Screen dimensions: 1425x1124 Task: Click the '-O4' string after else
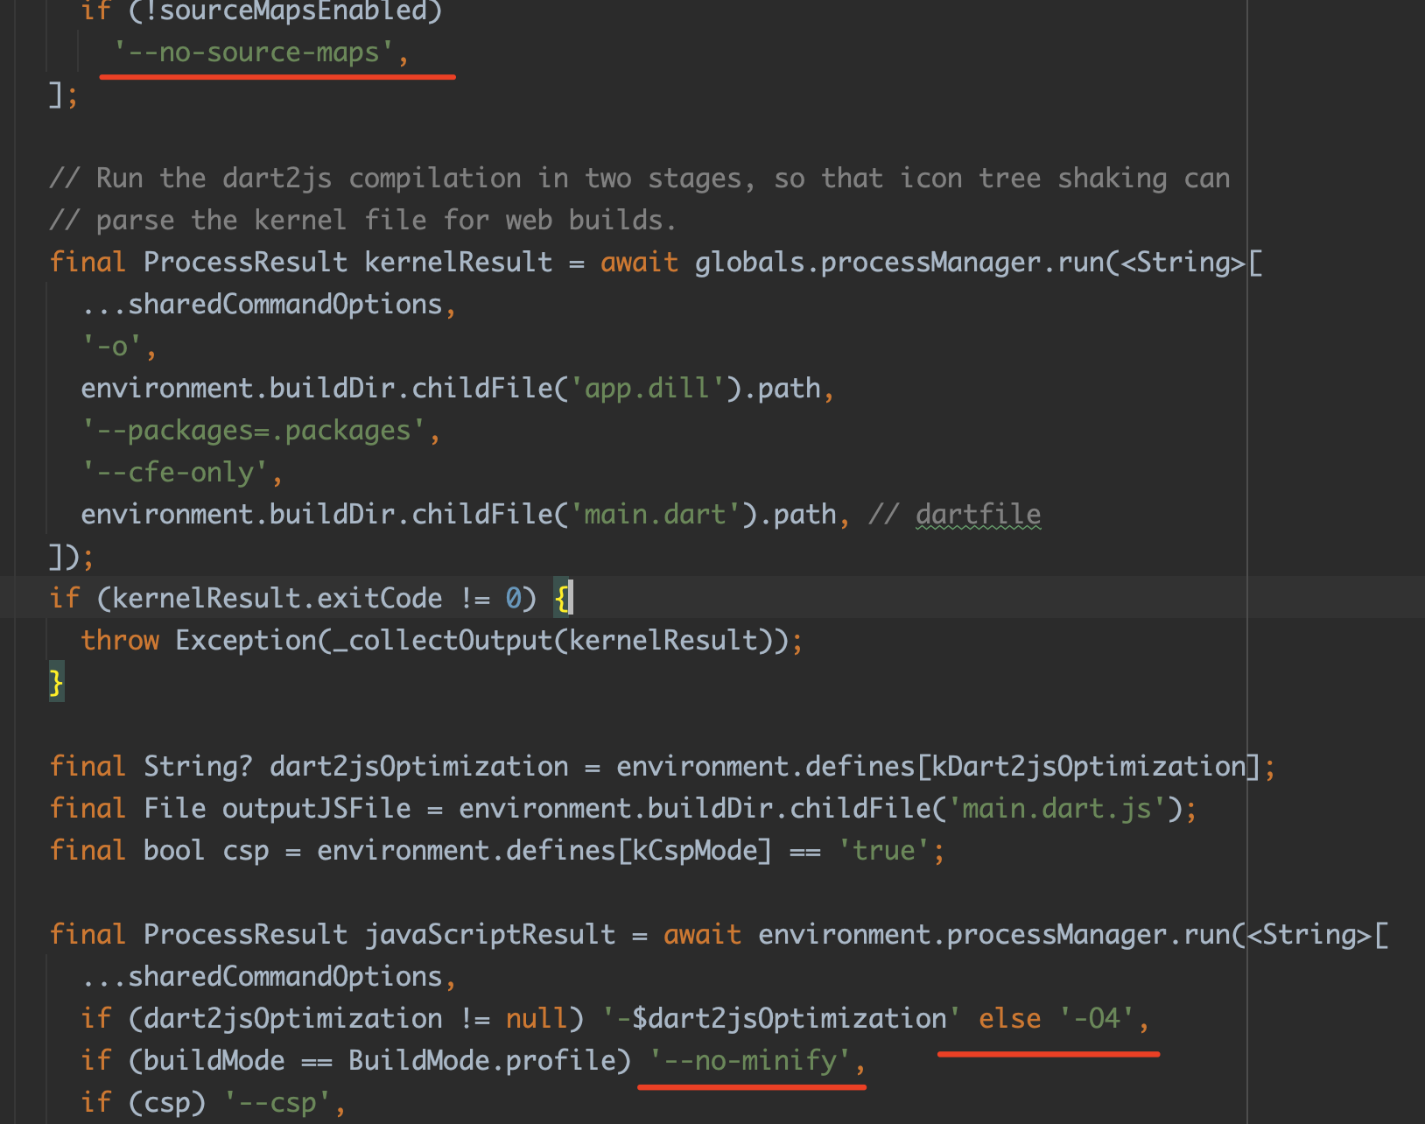[1097, 1019]
